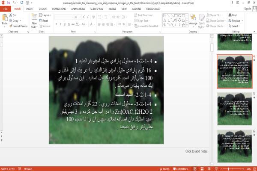Select slide 6 thumbnail
257x171 pixels.
[x=235, y=146]
